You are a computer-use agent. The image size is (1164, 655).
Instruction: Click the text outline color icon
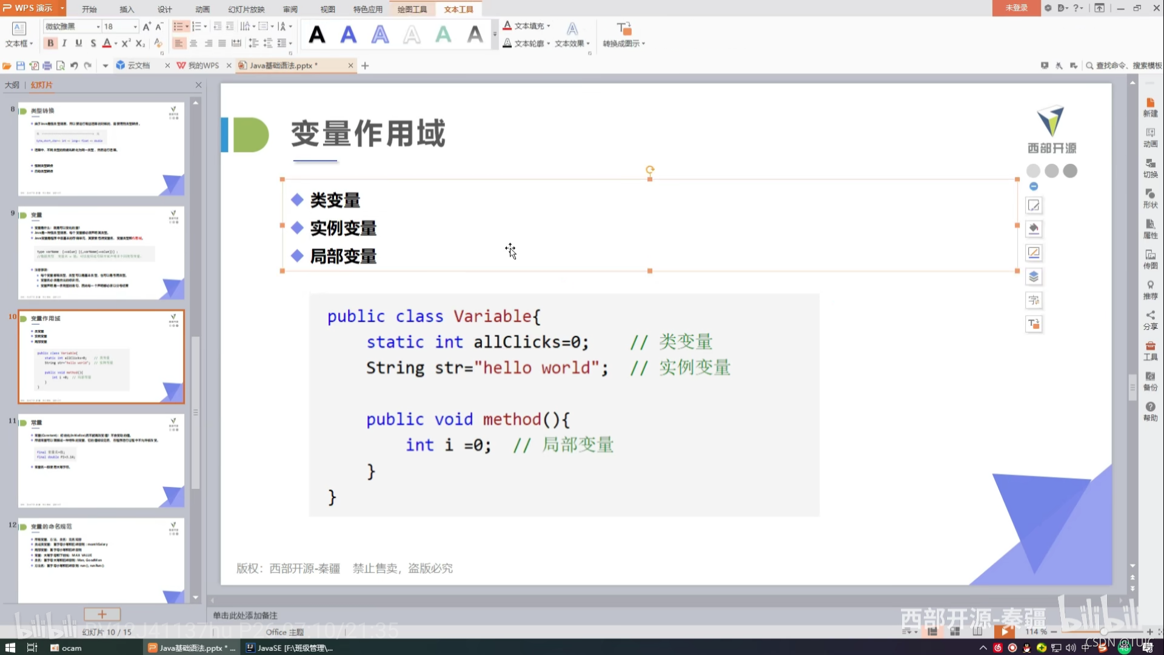507,43
